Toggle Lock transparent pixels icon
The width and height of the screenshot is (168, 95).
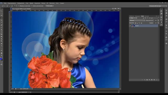(136, 23)
